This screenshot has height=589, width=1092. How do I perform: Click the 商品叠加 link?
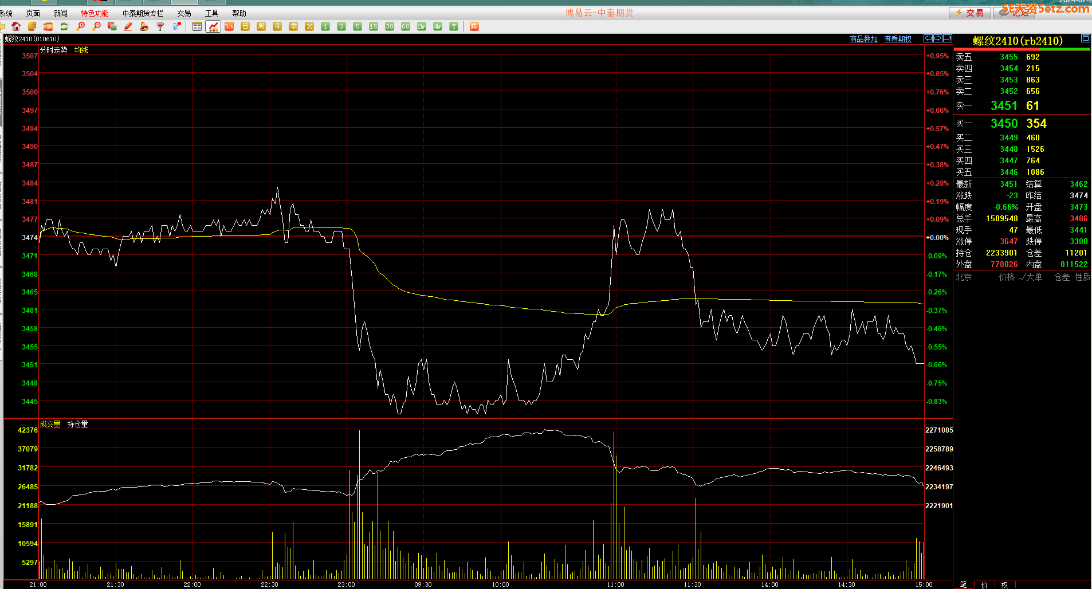(863, 39)
